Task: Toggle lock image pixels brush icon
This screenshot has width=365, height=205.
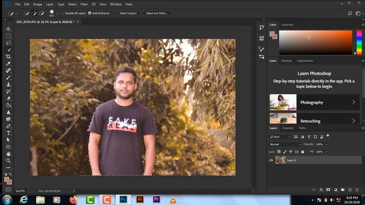Action: tap(285, 152)
